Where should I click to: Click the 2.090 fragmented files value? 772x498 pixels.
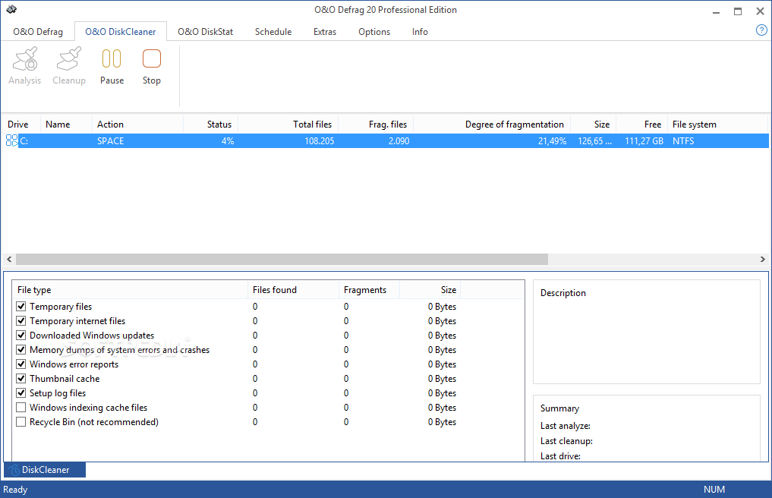point(399,141)
